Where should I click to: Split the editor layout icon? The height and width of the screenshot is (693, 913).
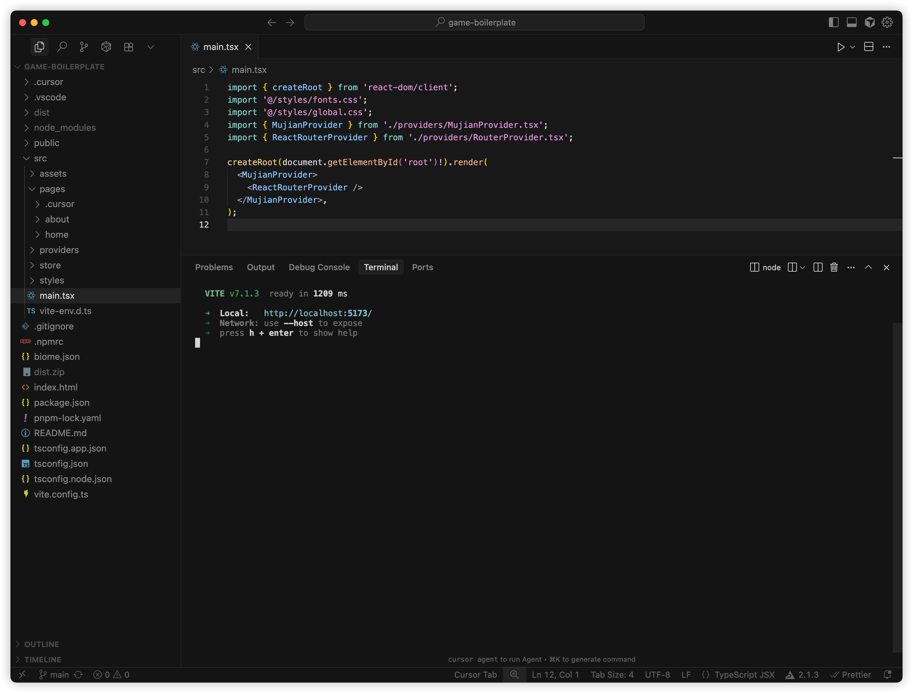(x=868, y=47)
